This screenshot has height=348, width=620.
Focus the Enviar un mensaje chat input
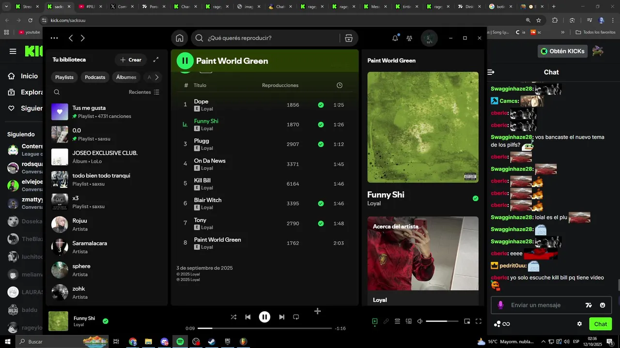542,305
